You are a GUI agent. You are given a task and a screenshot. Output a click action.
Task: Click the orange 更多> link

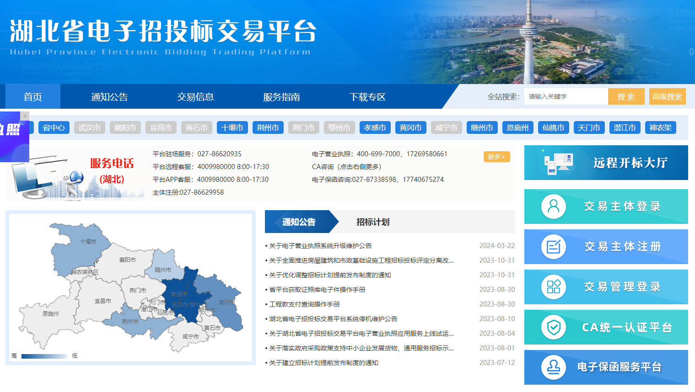coord(496,156)
